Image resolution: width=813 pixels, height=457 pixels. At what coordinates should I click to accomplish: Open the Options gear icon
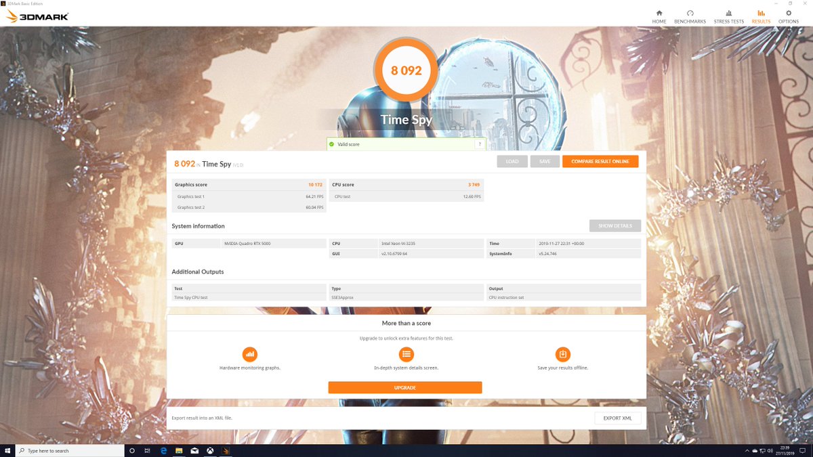click(788, 14)
